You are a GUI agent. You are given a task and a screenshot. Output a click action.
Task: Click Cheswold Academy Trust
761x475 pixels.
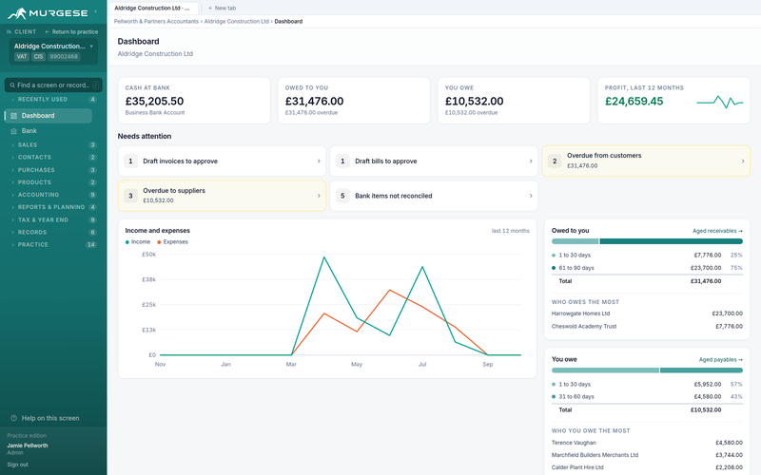pos(584,327)
